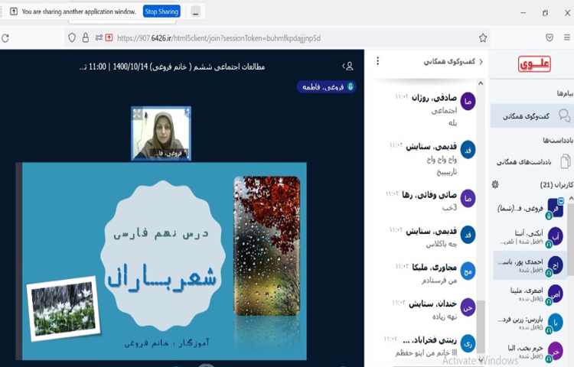Open the chat options three-dot menu
The height and width of the screenshot is (367, 574).
click(x=378, y=61)
